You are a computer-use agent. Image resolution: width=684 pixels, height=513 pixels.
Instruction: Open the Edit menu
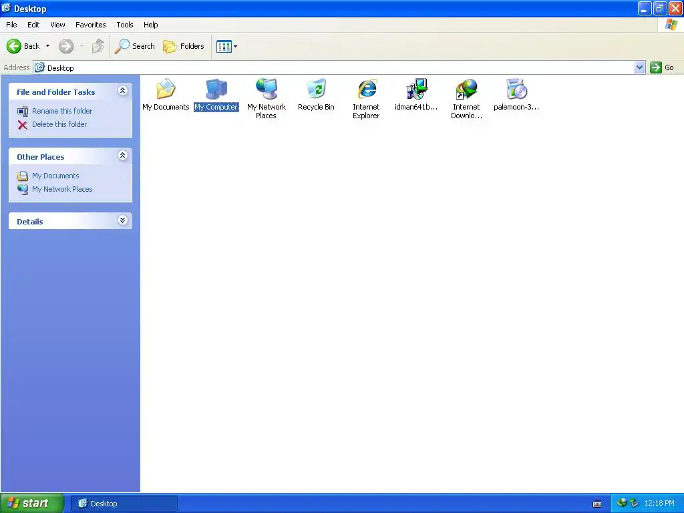pos(33,25)
